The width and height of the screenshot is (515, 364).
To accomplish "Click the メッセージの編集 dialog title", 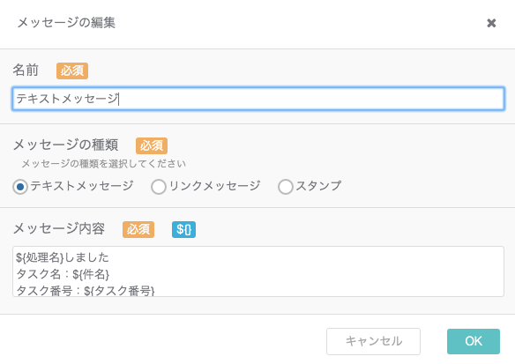I will pos(66,23).
